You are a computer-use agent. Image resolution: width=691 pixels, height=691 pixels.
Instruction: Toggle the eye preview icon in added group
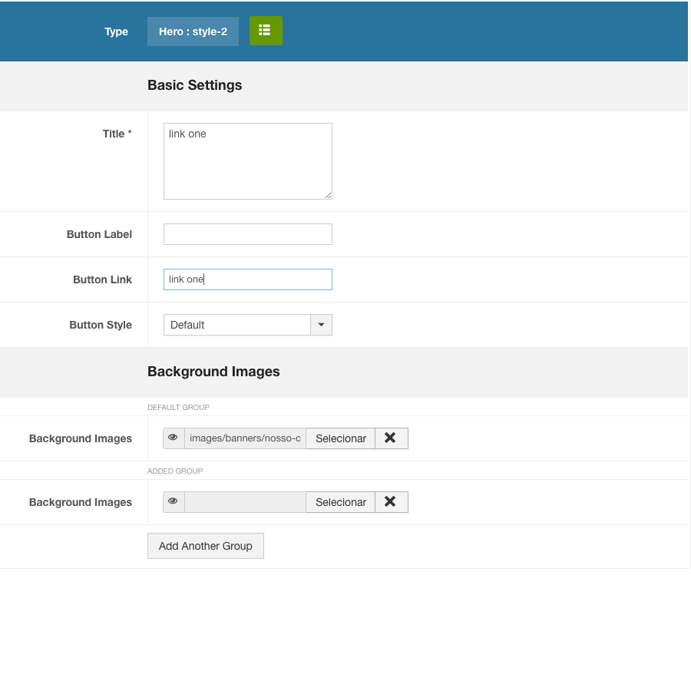[x=174, y=502]
